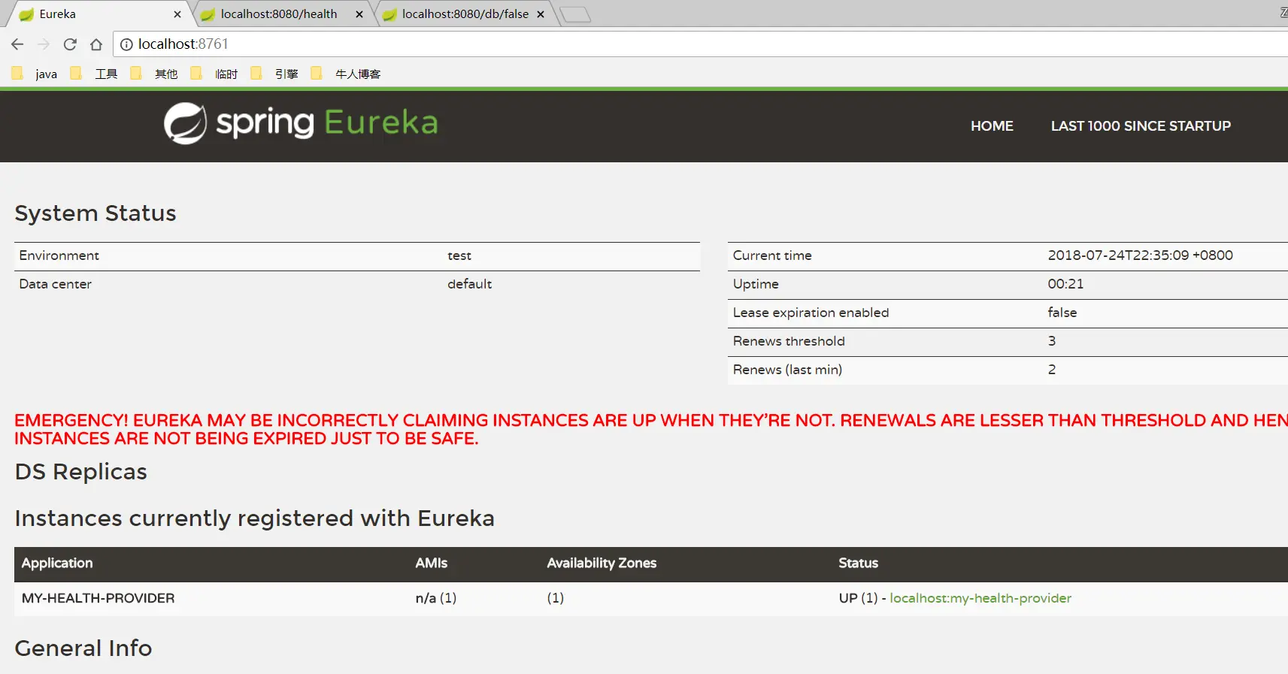Image resolution: width=1288 pixels, height=674 pixels.
Task: Click the Data center label
Action: 56,284
